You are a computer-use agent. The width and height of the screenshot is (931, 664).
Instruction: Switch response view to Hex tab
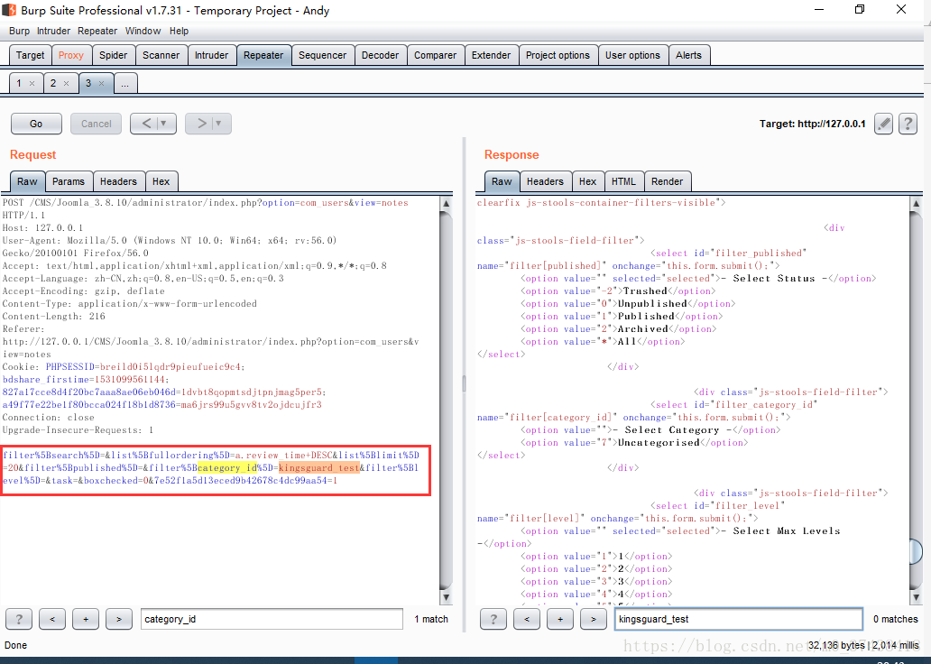tap(588, 181)
